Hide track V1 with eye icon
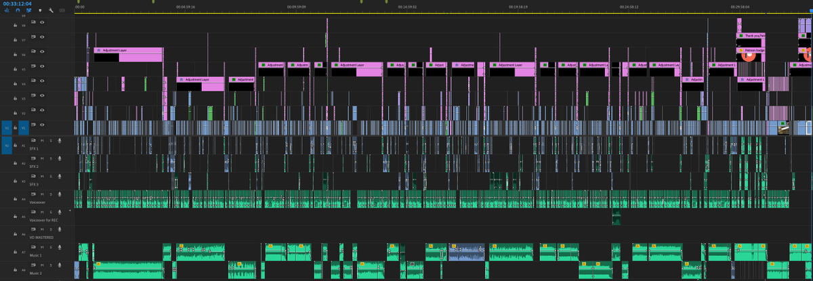 click(42, 126)
